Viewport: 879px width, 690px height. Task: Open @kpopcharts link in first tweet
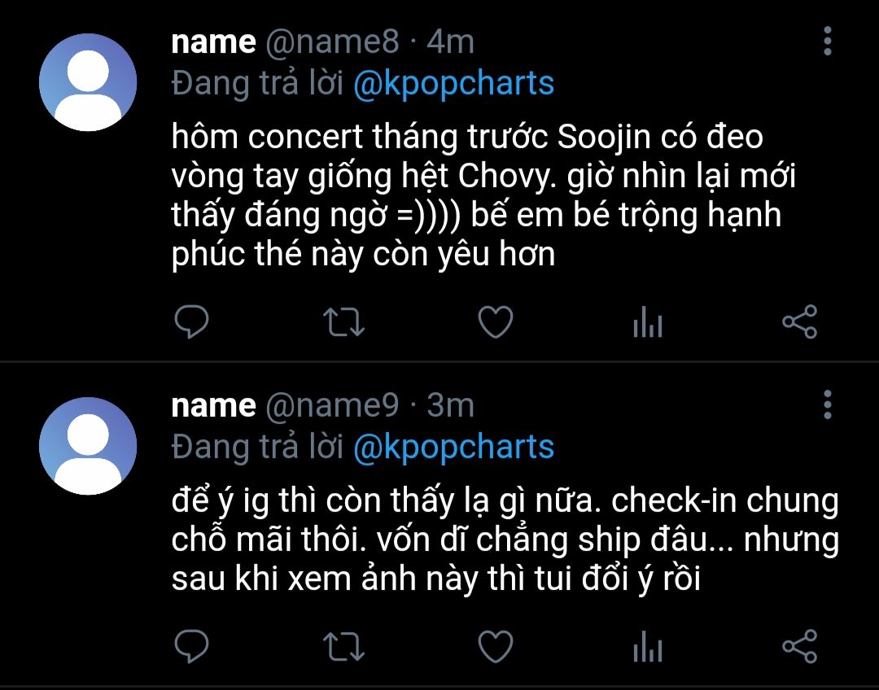[453, 84]
